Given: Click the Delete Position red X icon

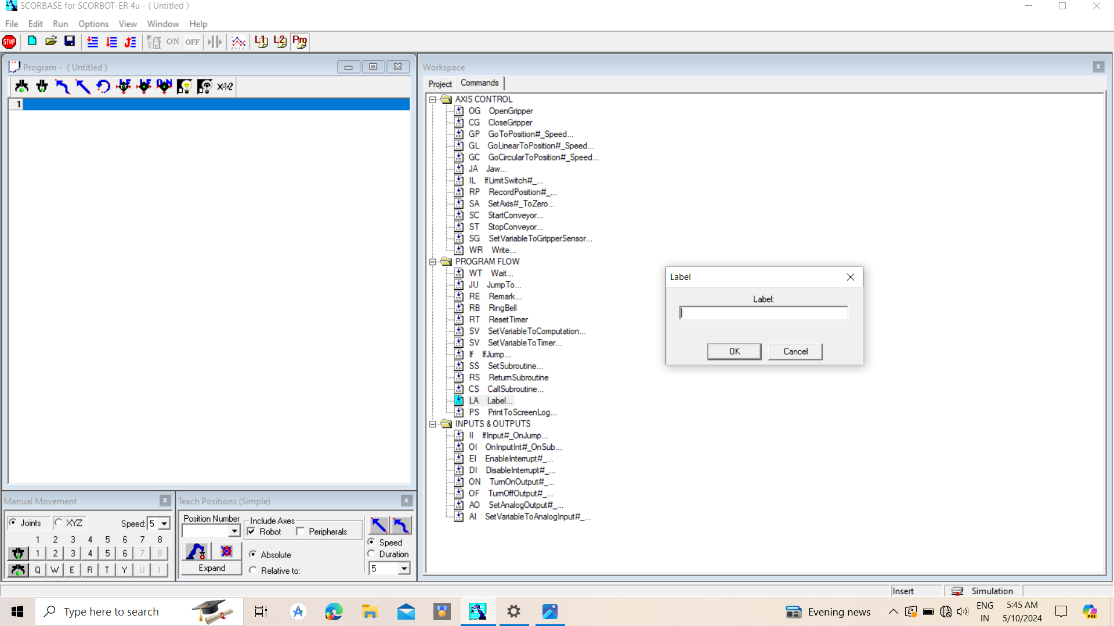Looking at the screenshot, I should [227, 551].
